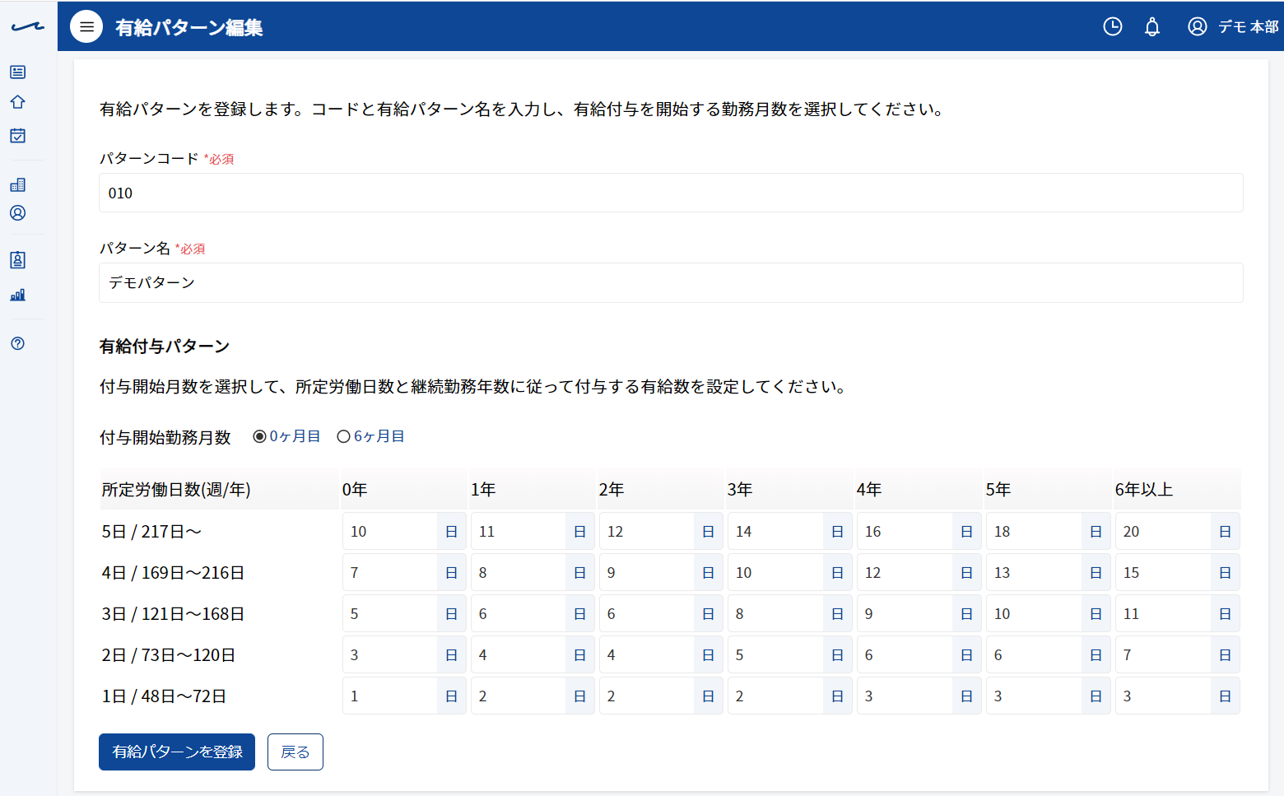Edit 5日/217日〜 row 5年 value

click(1034, 531)
